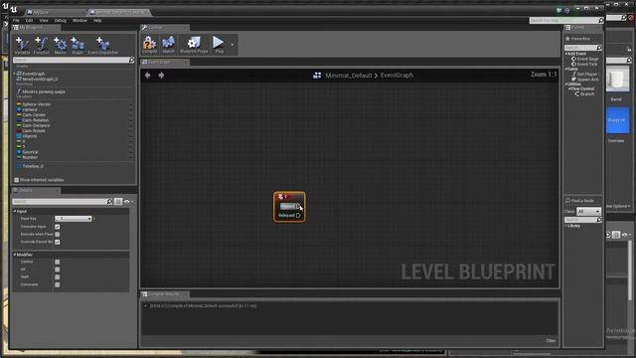Collapse the Modifier section
Image resolution: width=636 pixels, height=358 pixels.
coord(15,255)
